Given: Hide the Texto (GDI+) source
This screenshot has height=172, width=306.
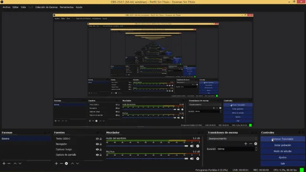Looking at the screenshot, I should [x=97, y=139].
